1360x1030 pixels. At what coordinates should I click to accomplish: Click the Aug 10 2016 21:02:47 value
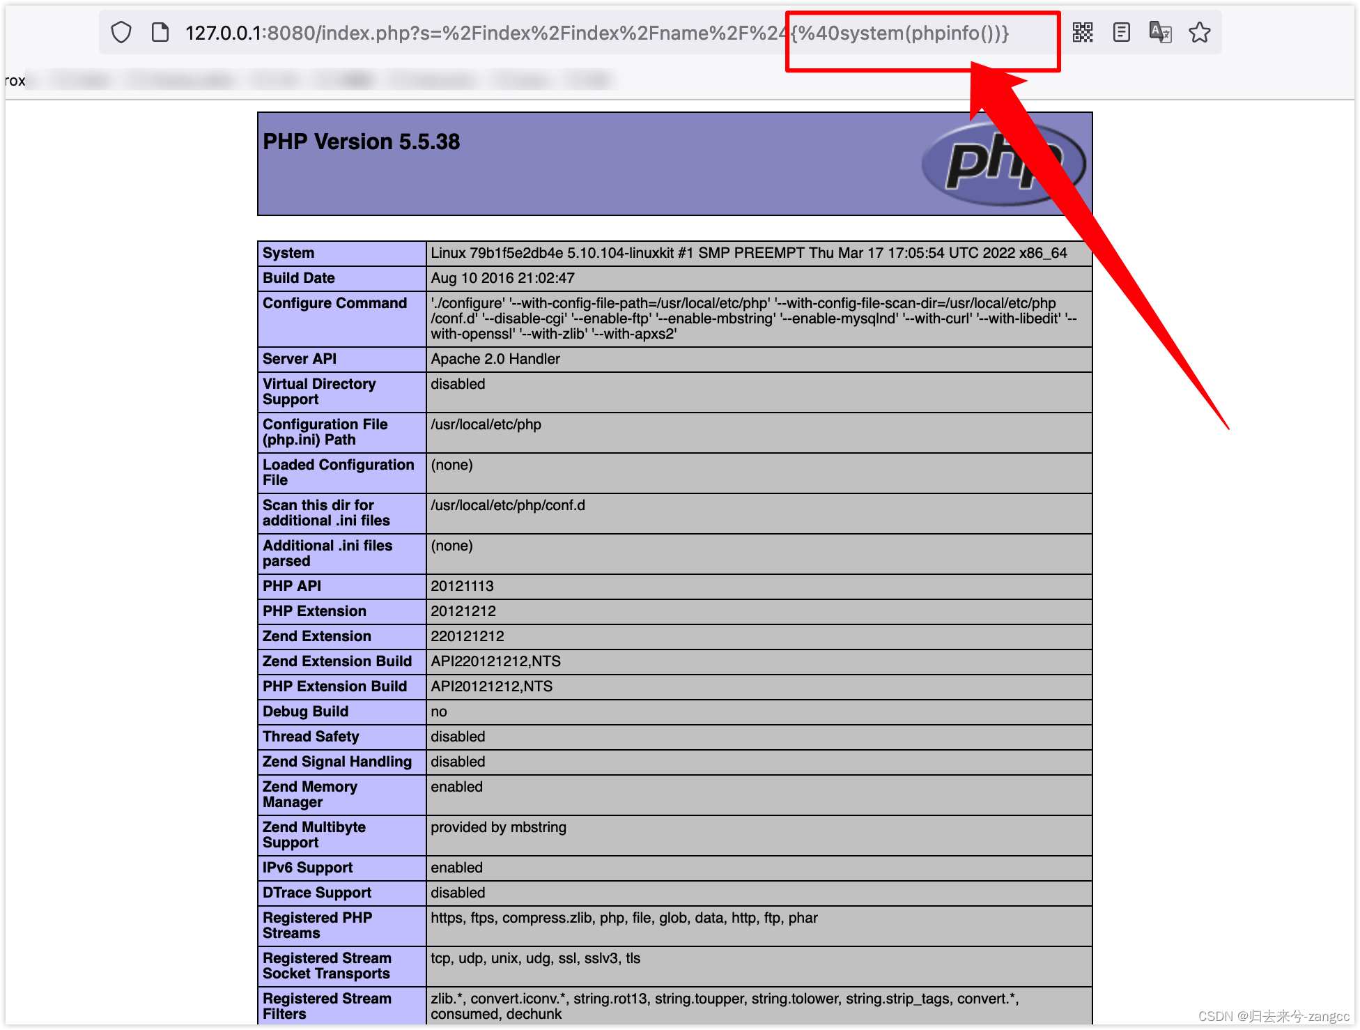point(503,278)
